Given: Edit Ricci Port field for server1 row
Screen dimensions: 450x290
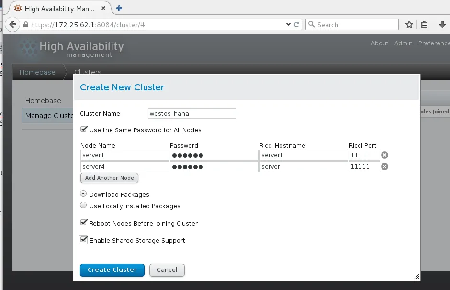Looking at the screenshot, I should click(364, 155).
